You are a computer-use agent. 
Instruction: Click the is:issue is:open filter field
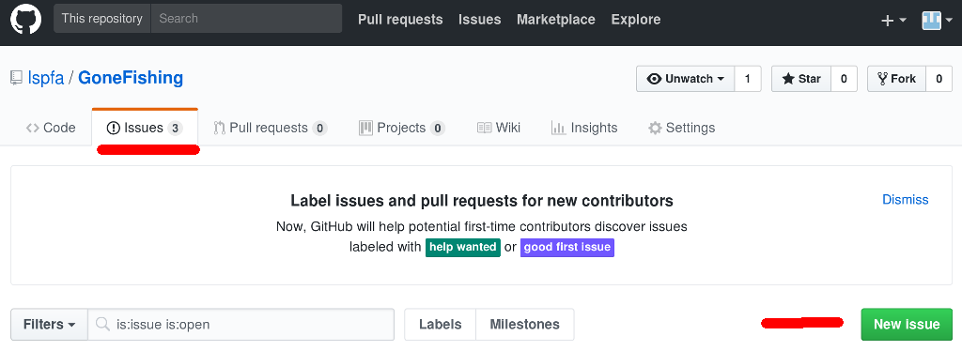click(x=241, y=324)
